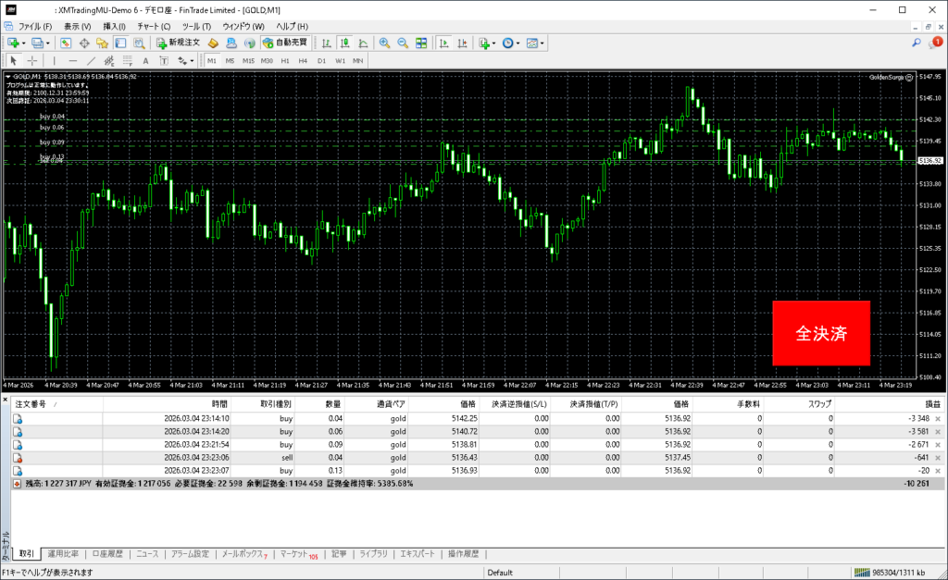Open the tile windows icon
The image size is (948, 580).
[x=421, y=43]
